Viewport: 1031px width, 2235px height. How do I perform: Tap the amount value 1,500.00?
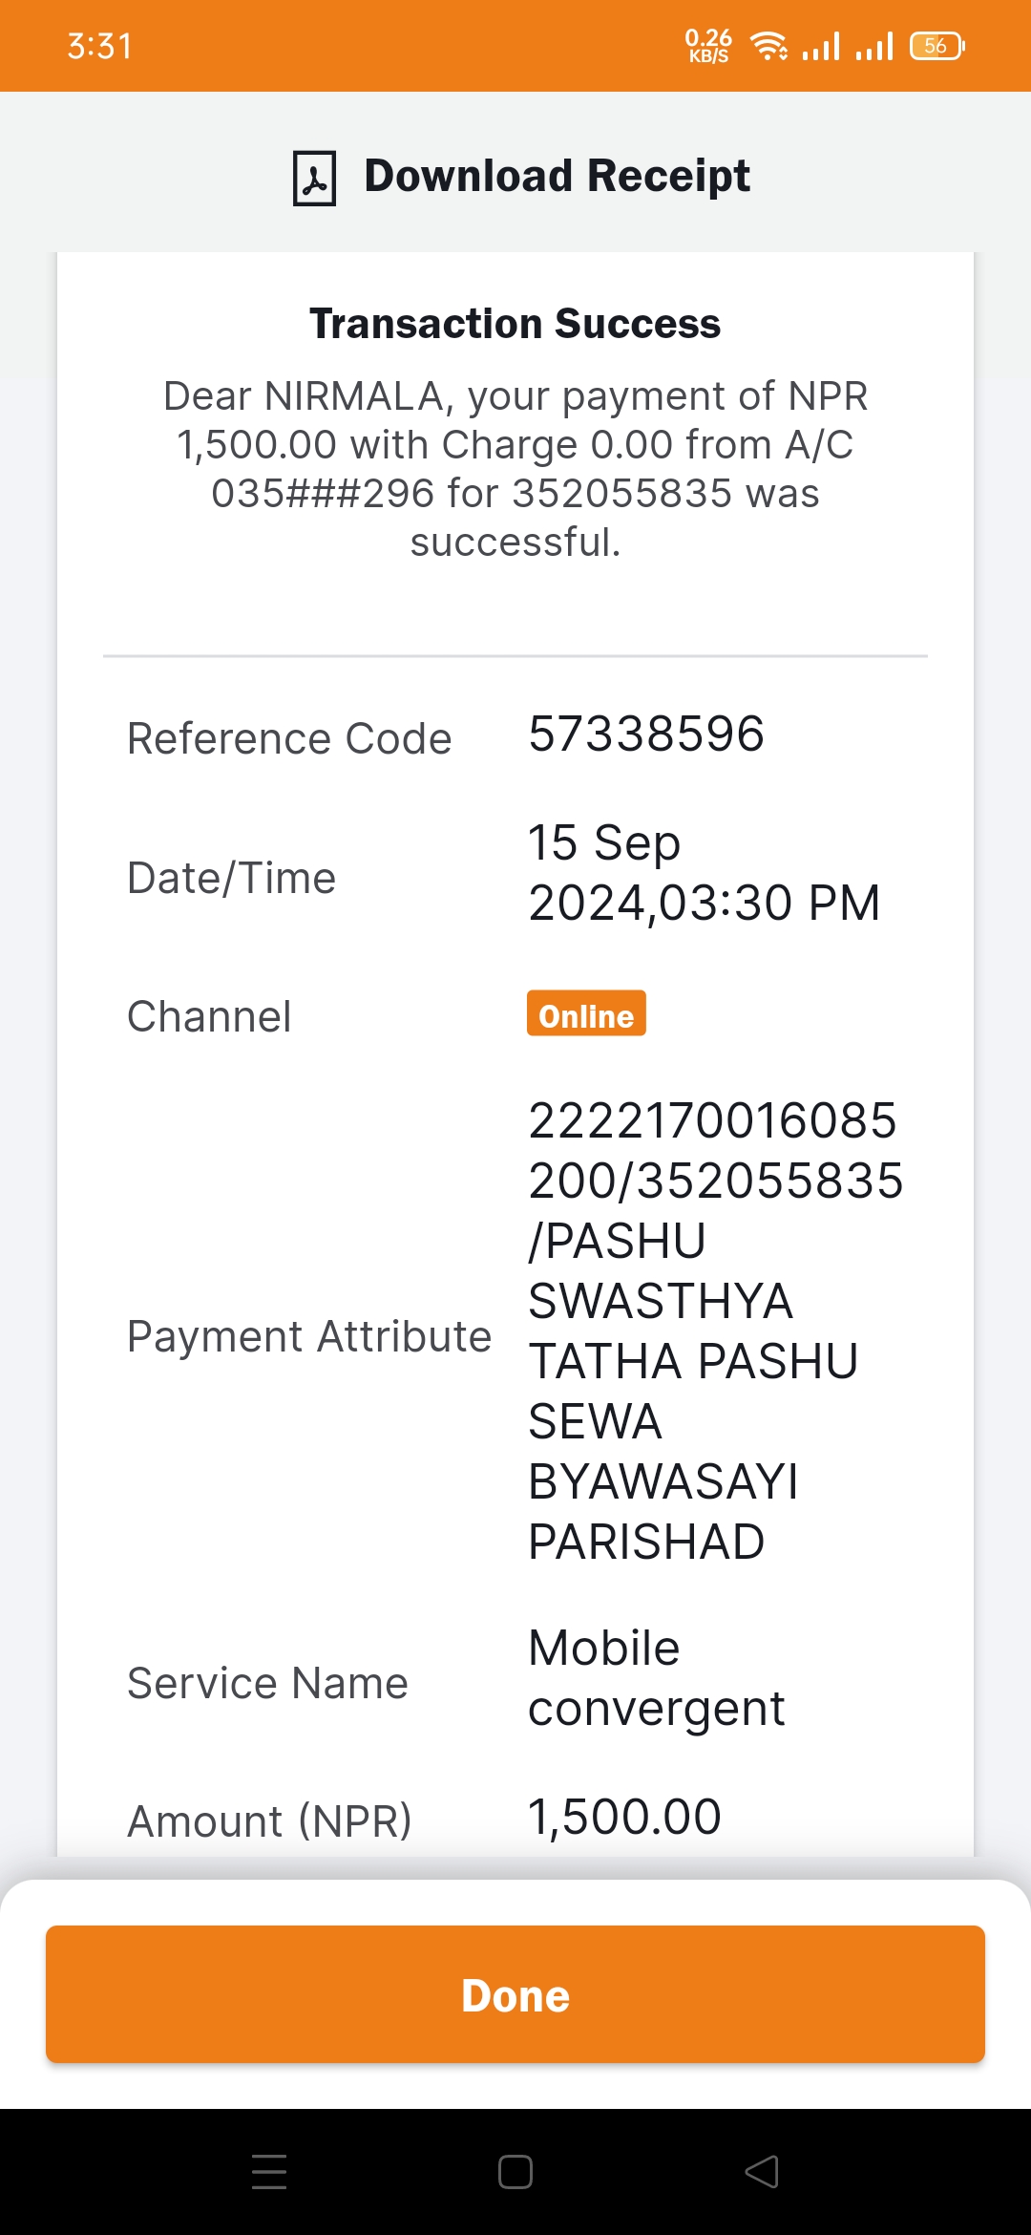[x=624, y=1817]
